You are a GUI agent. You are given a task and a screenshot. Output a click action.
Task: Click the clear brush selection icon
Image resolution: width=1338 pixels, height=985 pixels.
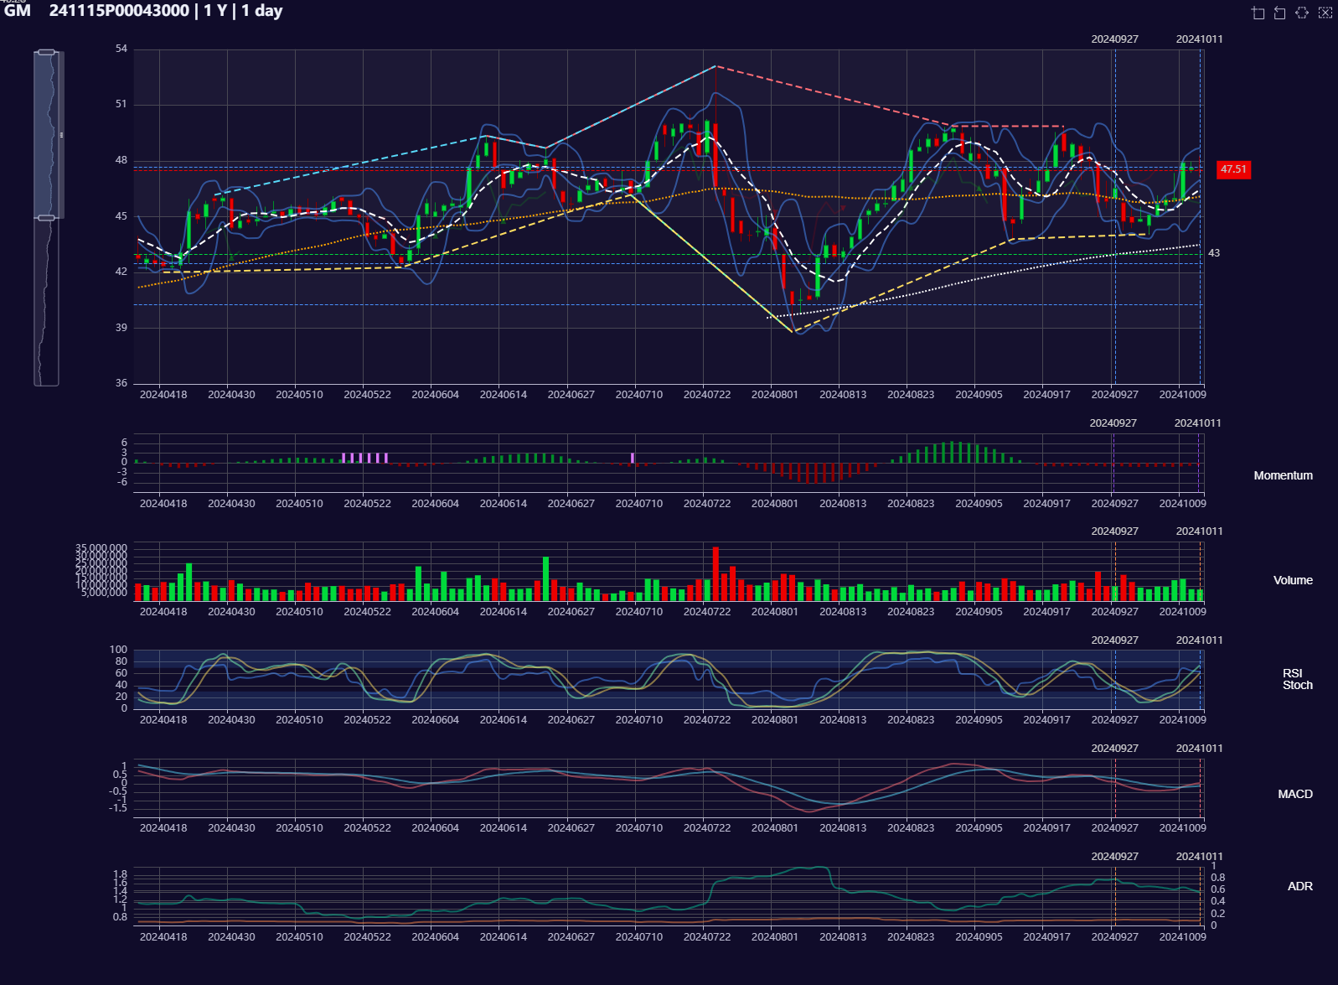click(x=1325, y=13)
